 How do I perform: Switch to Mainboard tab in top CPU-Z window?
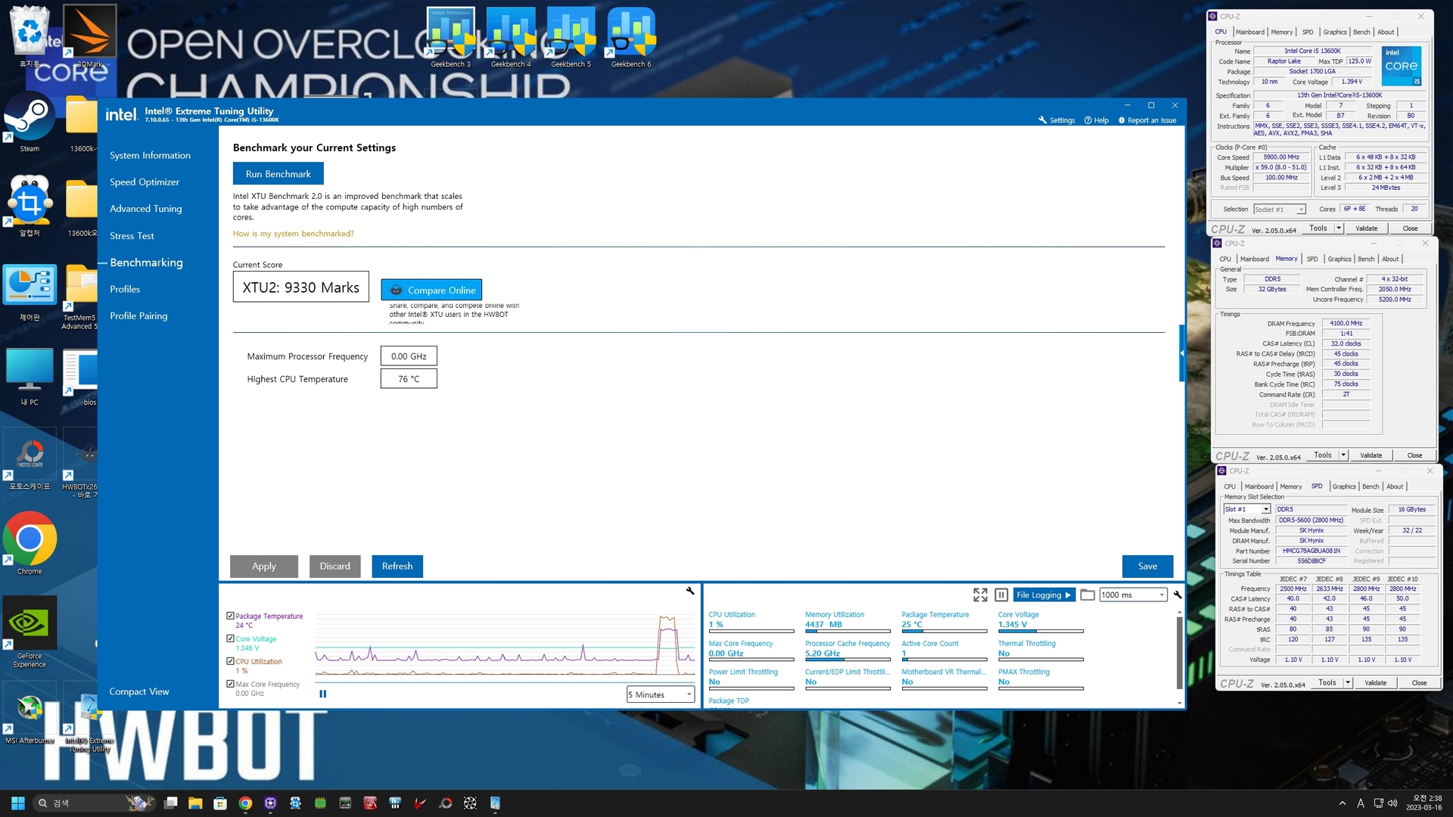1249,32
